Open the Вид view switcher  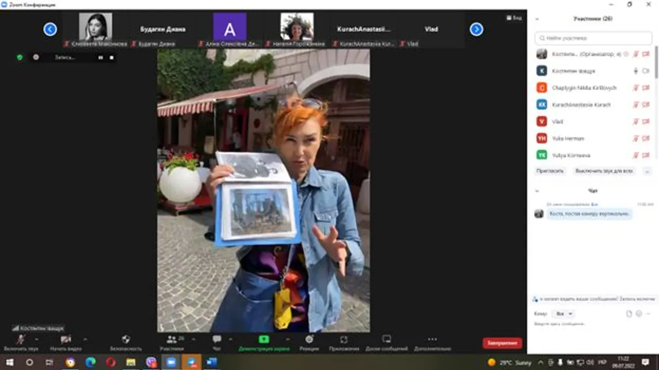pyautogui.click(x=514, y=18)
